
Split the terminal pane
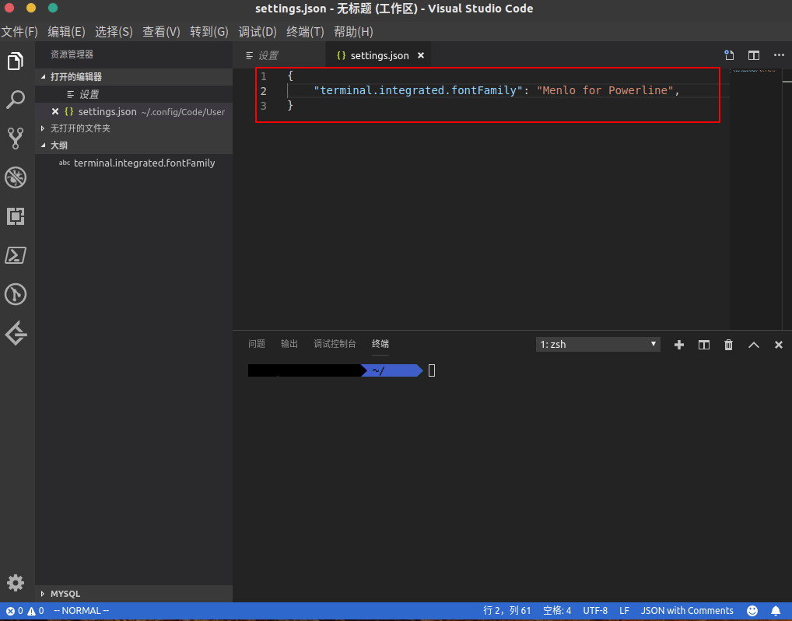(x=703, y=345)
